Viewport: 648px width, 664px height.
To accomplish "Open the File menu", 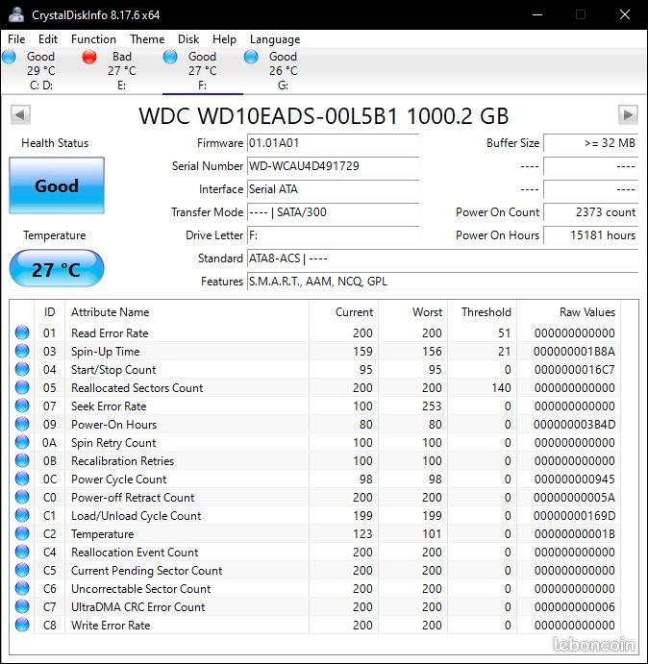I will coord(16,39).
